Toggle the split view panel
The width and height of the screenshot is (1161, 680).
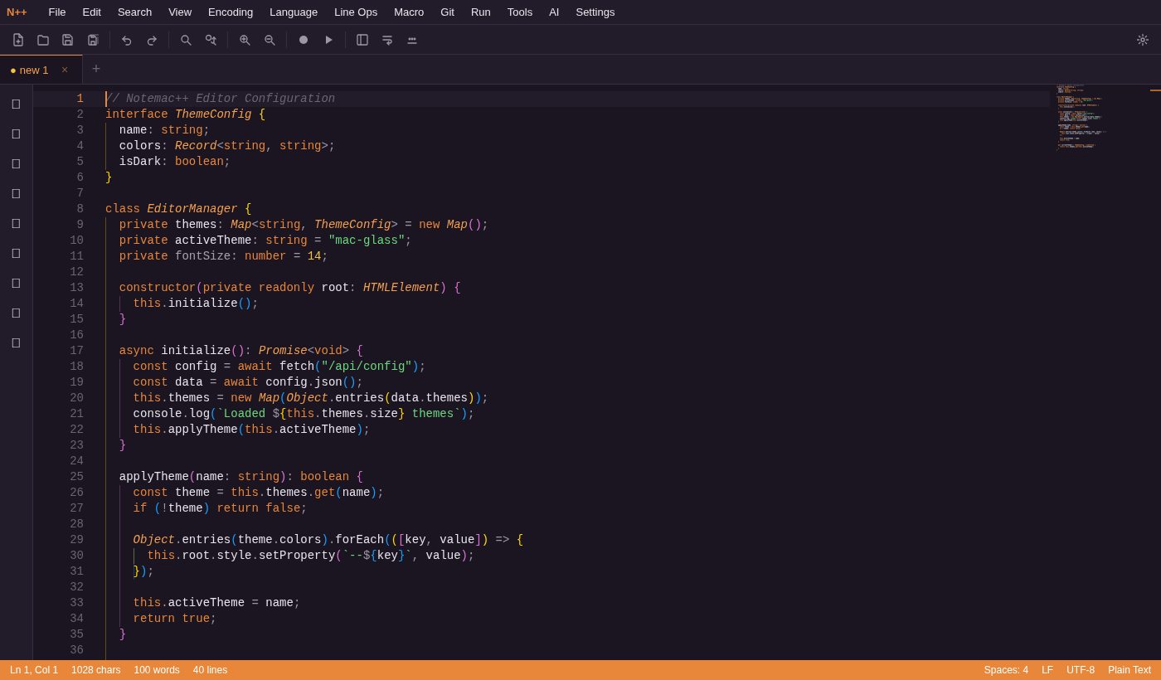(x=362, y=39)
